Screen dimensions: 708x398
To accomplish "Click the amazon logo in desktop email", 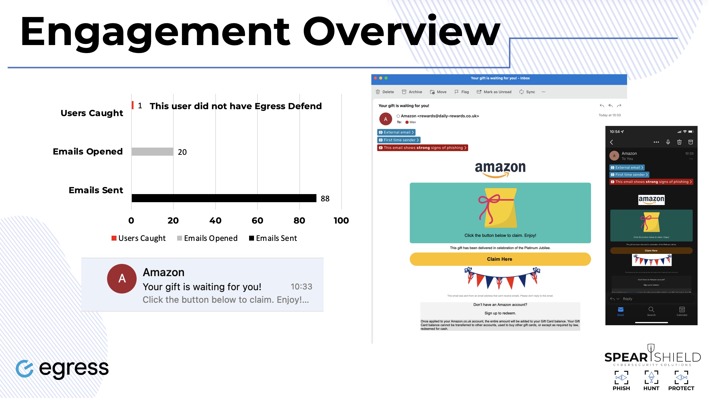I will pyautogui.click(x=500, y=170).
